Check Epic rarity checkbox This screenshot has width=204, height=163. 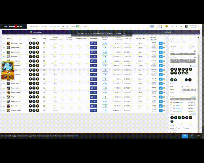171,105
